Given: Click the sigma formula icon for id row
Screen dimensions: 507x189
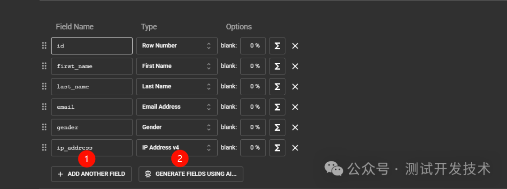Looking at the screenshot, I should (277, 46).
